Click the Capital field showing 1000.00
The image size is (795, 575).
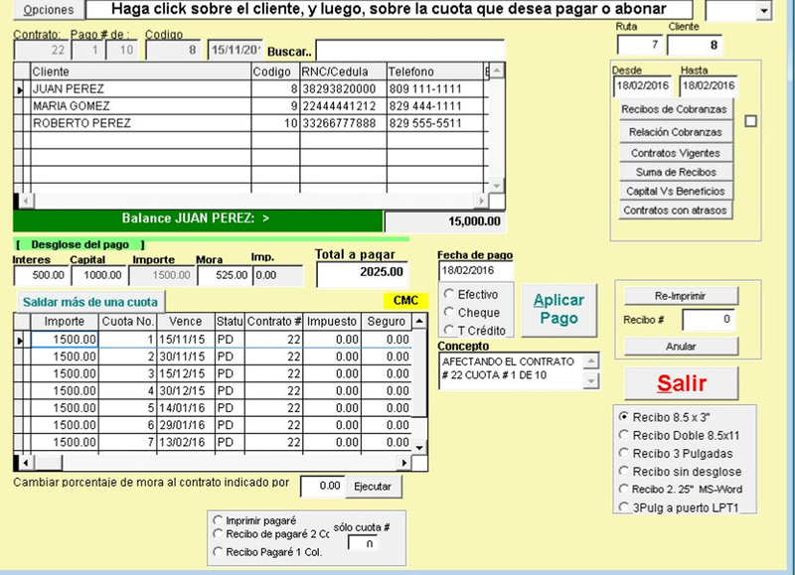98,275
